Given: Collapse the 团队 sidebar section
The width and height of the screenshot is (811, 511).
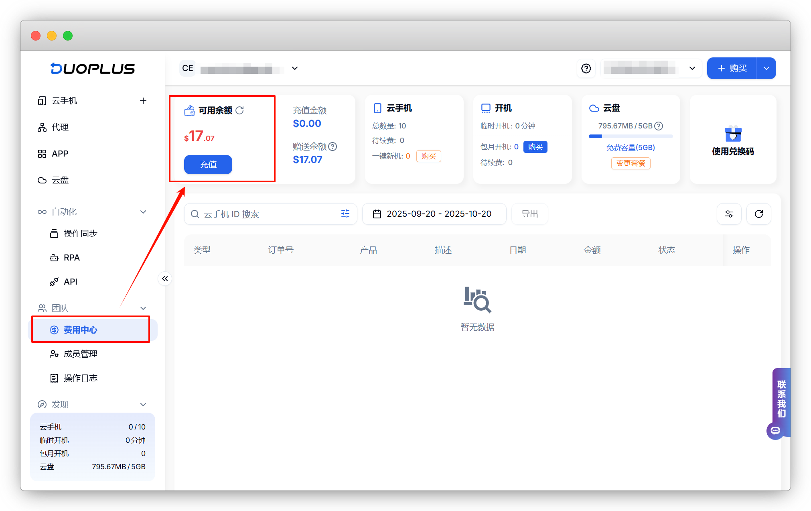Looking at the screenshot, I should pyautogui.click(x=143, y=308).
